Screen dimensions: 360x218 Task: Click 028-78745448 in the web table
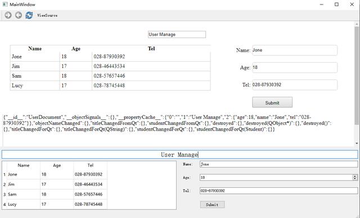(x=109, y=86)
